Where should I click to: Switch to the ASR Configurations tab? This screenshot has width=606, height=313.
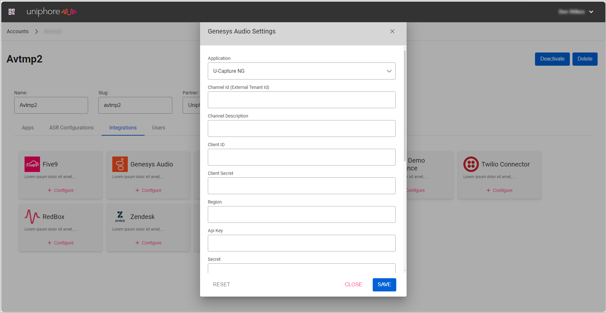[x=71, y=128]
